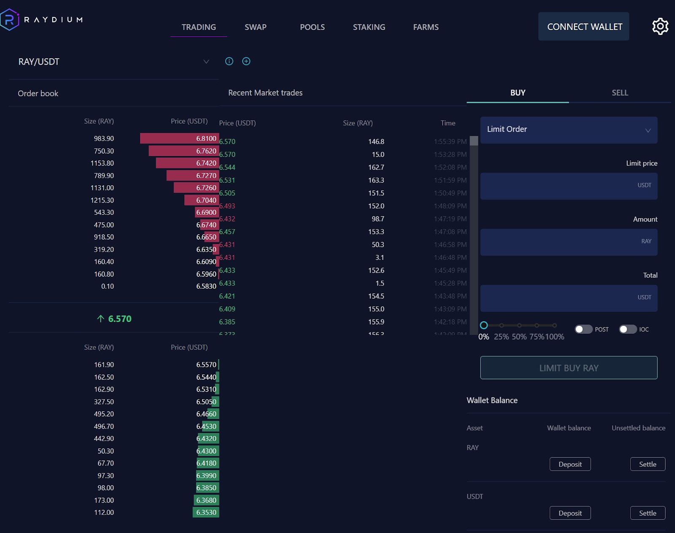Select bid price 6.3530 in order book
This screenshot has height=533, width=675.
(x=206, y=512)
